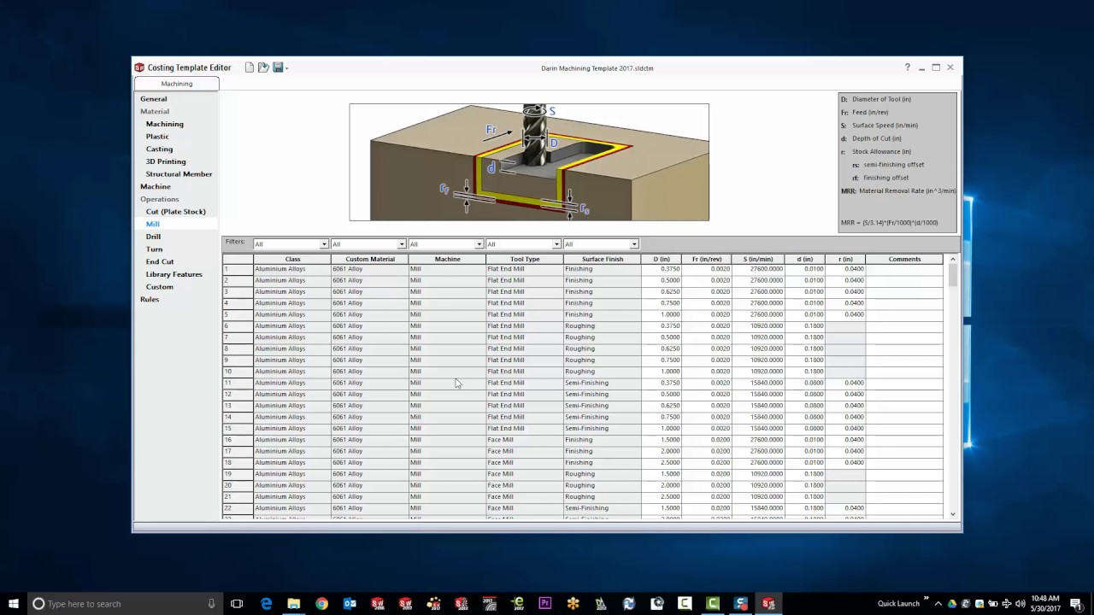Click the Tool Type column header
1094x615 pixels.
tap(525, 259)
